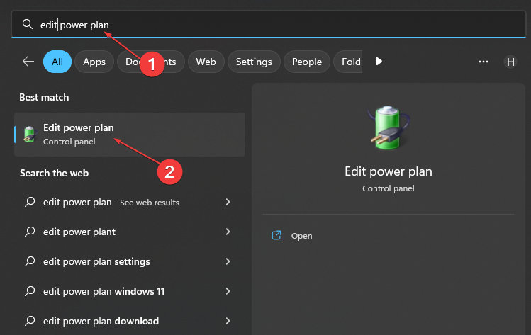Expand the 'edit power plant' suggestion chevron
531x335 pixels.
tap(228, 232)
